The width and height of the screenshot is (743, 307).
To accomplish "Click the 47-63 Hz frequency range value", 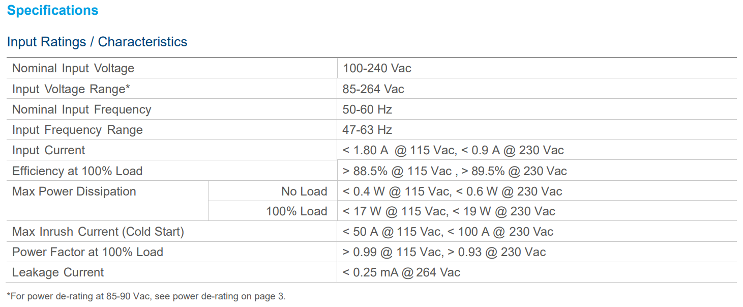I will coord(367,130).
